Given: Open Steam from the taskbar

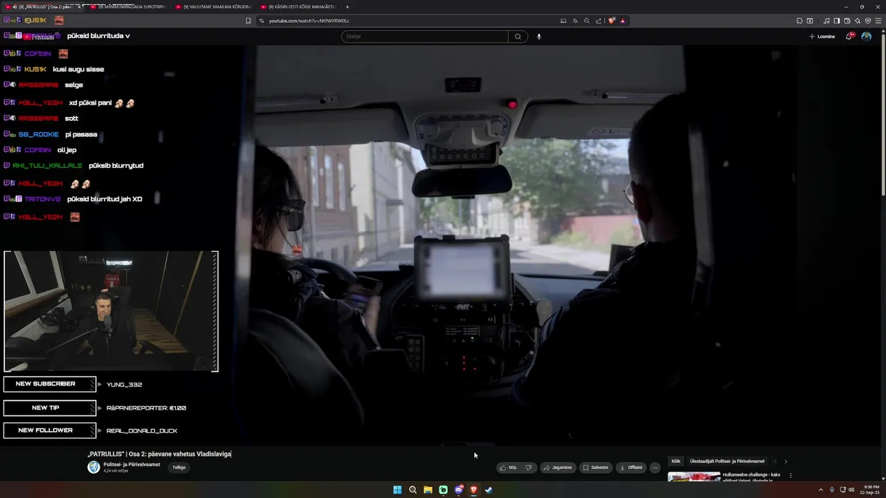Looking at the screenshot, I should (x=489, y=490).
